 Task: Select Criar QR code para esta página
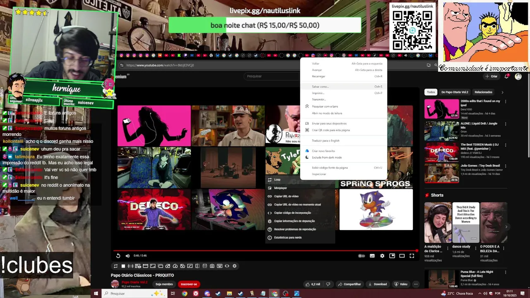(344, 130)
